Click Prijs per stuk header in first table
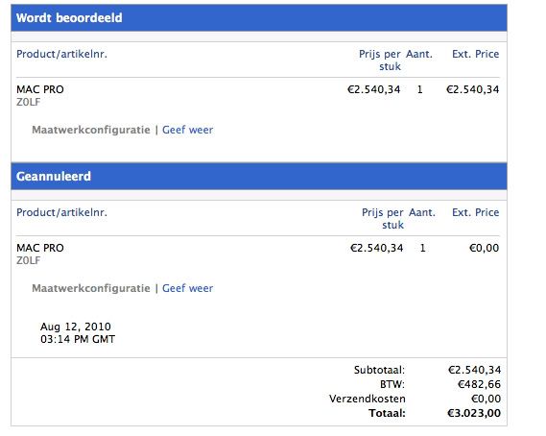 380,60
